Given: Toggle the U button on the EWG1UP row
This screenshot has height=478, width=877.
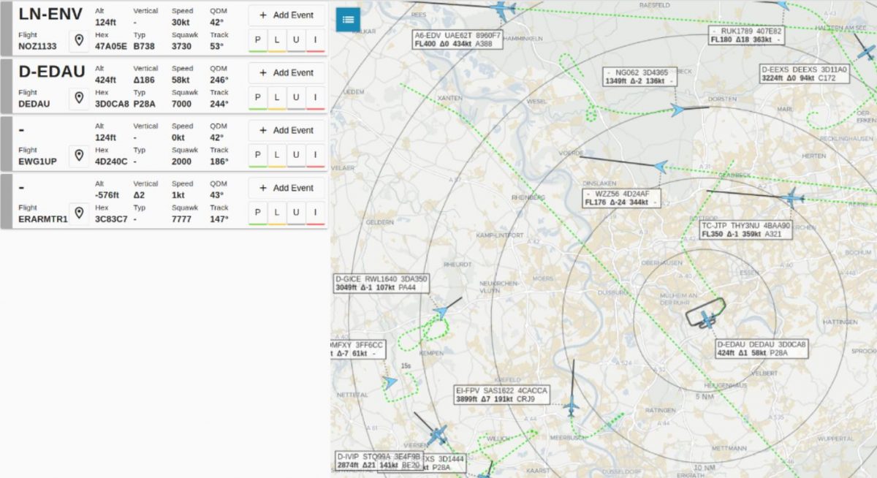Looking at the screenshot, I should point(296,156).
